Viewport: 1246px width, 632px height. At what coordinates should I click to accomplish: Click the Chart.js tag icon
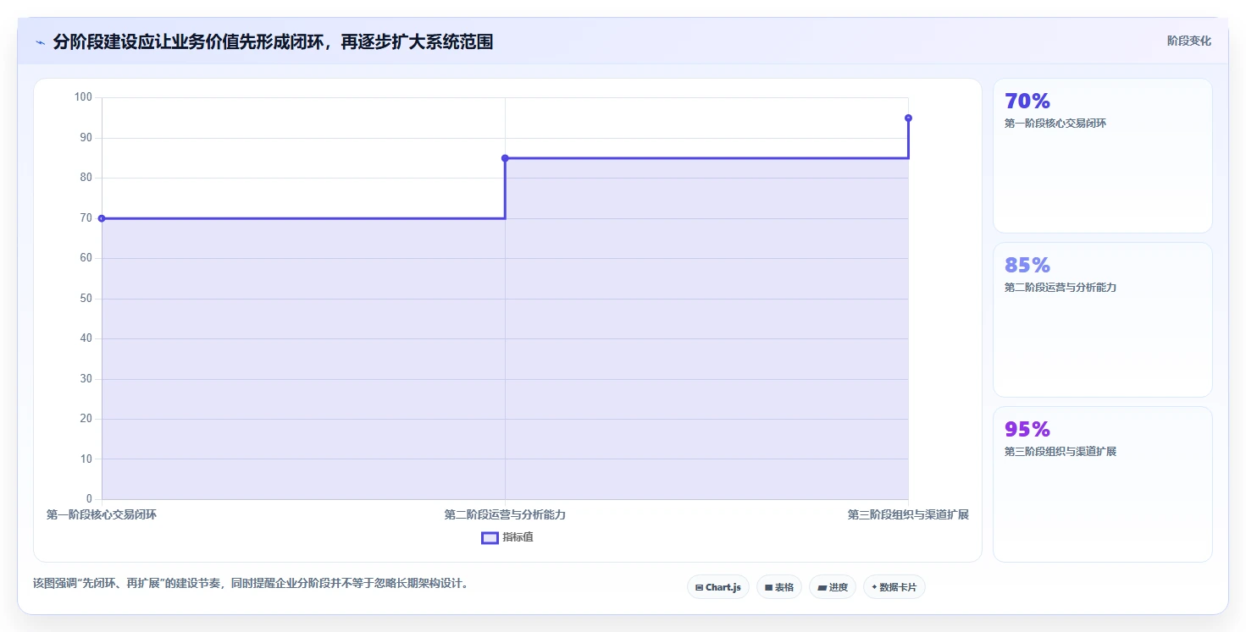699,587
